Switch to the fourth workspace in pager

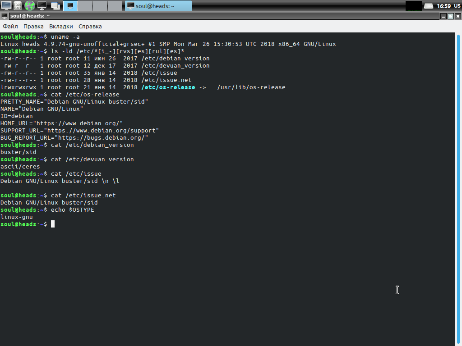click(115, 6)
